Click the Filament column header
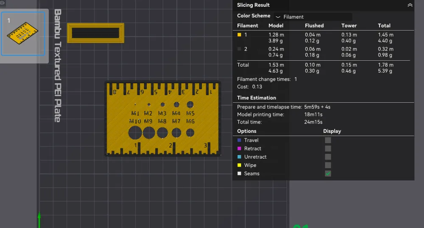 tap(248, 25)
